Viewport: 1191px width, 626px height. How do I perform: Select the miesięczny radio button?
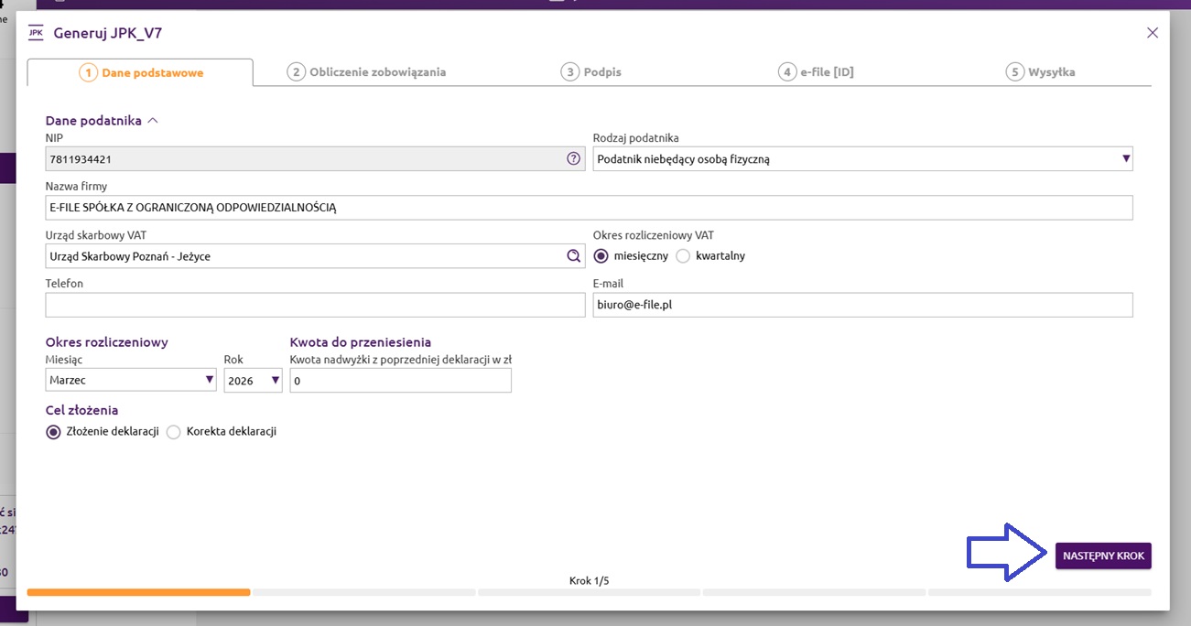[x=601, y=256]
